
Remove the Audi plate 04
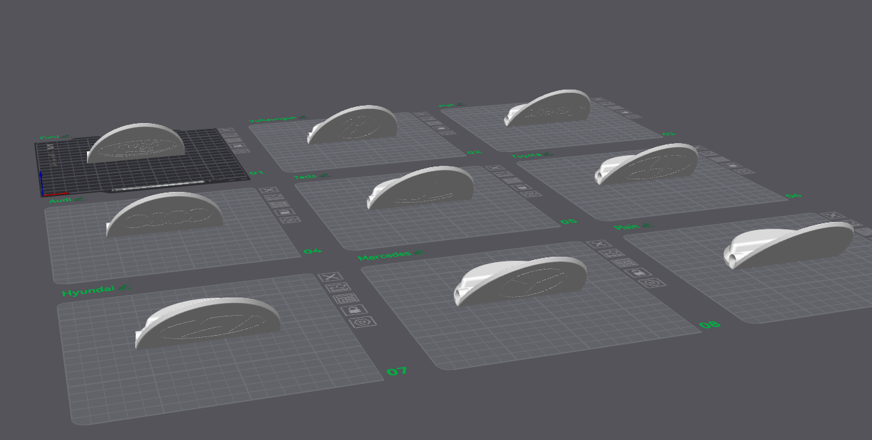269,191
